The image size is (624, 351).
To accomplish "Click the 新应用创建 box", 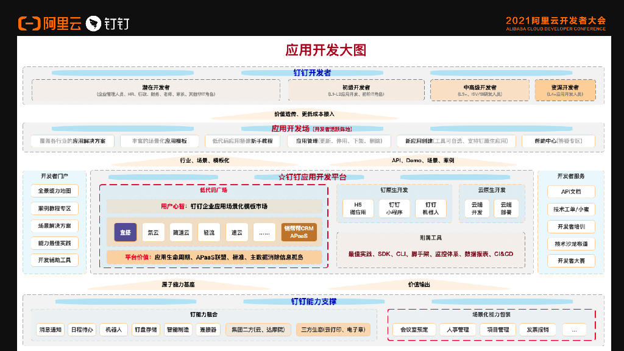I will tap(456, 141).
